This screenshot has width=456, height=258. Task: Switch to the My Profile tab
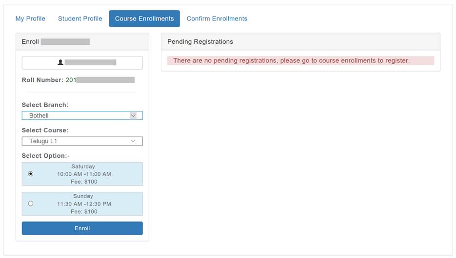pyautogui.click(x=30, y=18)
